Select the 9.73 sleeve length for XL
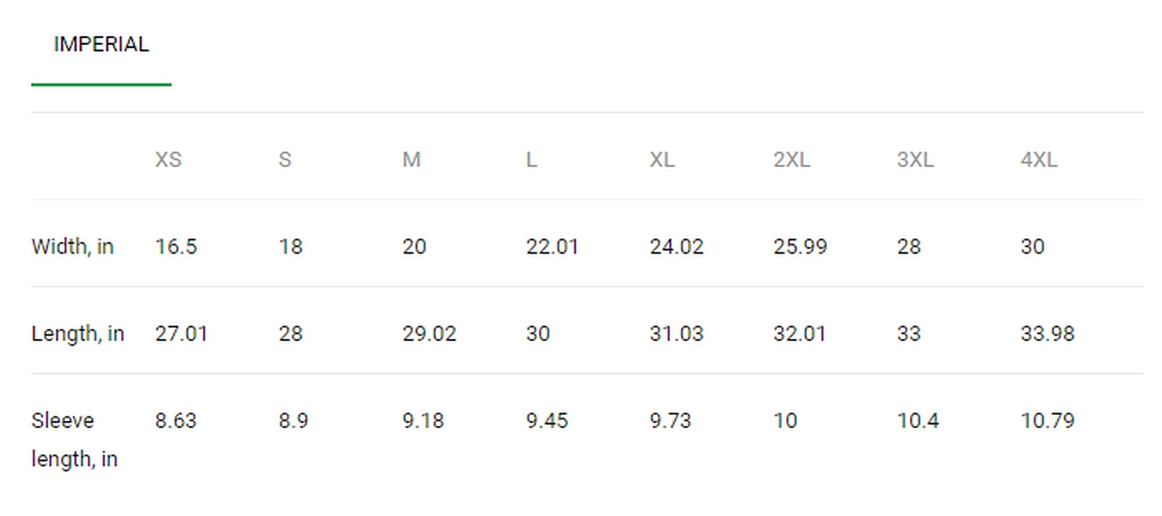Screen dimensions: 1162x516 [670, 421]
